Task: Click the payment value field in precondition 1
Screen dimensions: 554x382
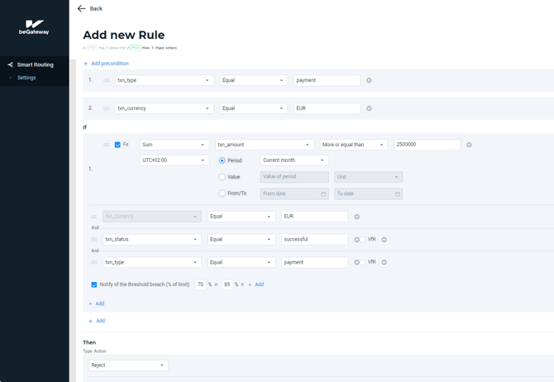Action: click(x=327, y=80)
